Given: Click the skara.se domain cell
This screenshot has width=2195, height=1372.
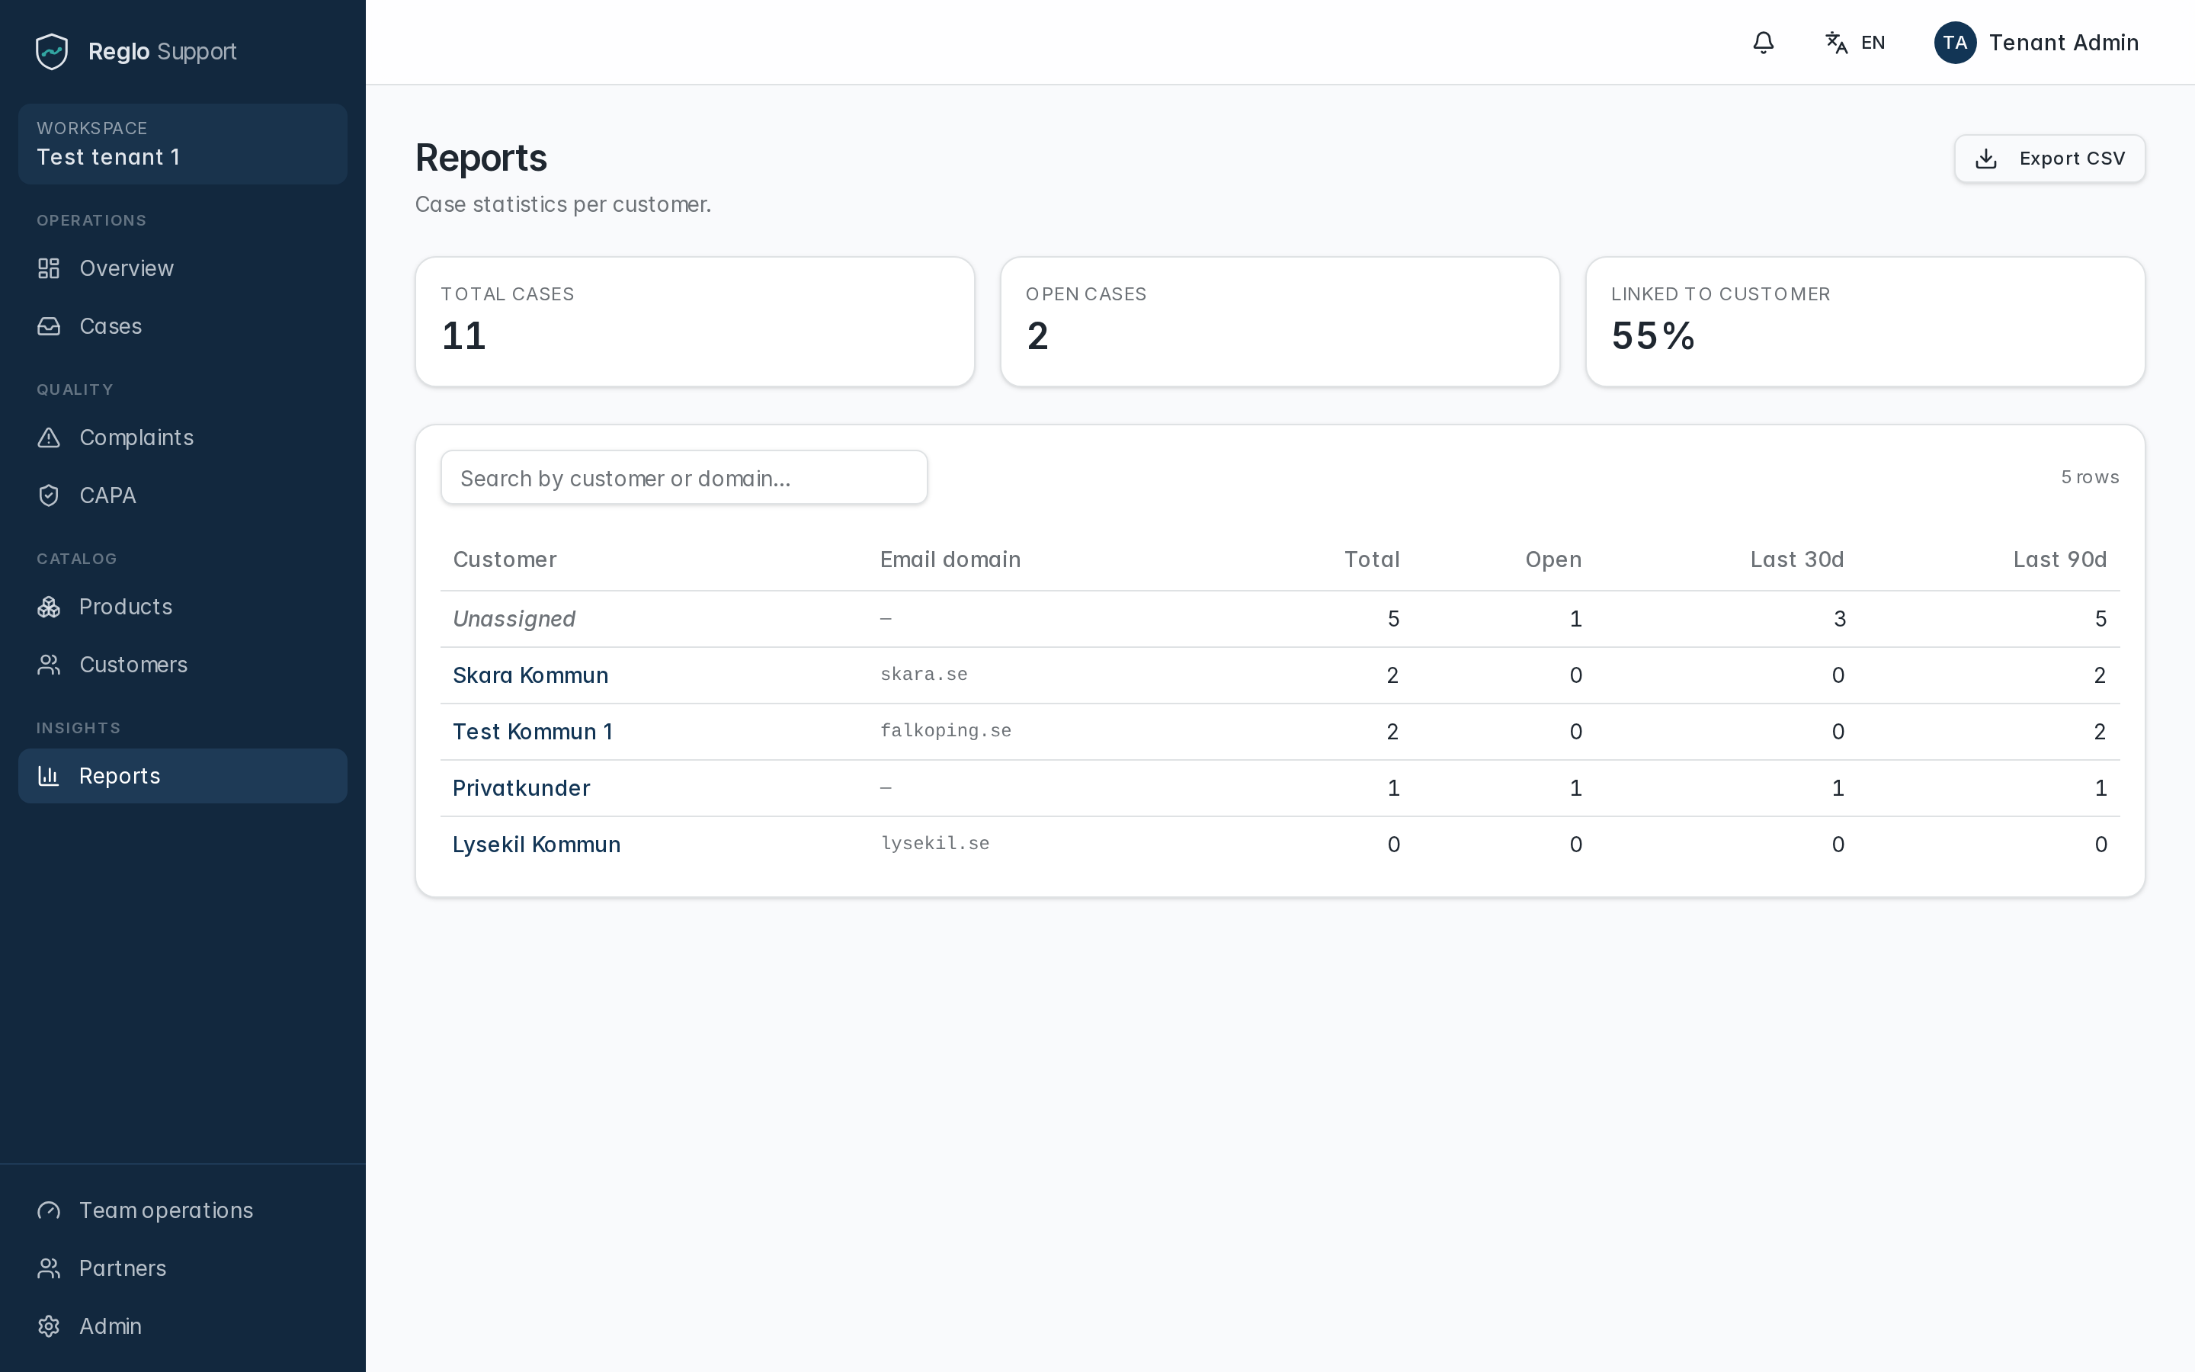Looking at the screenshot, I should (924, 675).
